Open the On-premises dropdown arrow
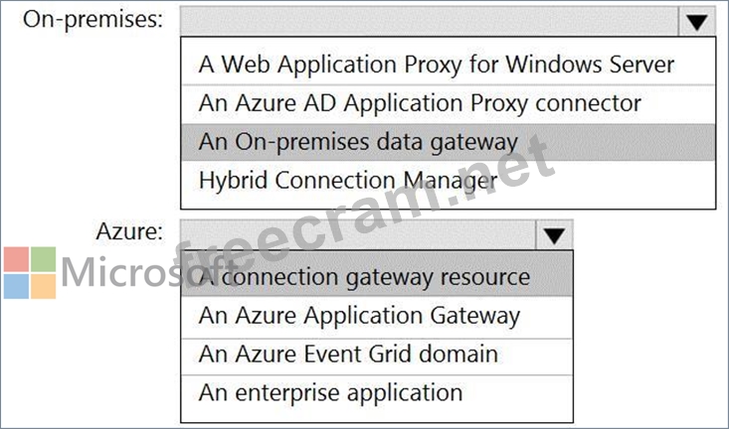Image resolution: width=729 pixels, height=429 pixels. (x=696, y=21)
